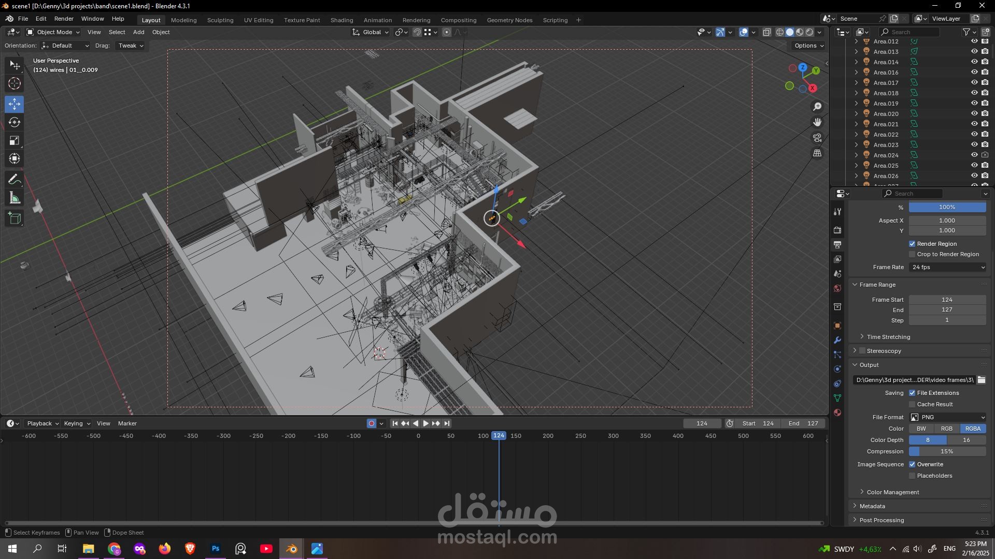Disable the Render Region checkbox

pos(912,244)
